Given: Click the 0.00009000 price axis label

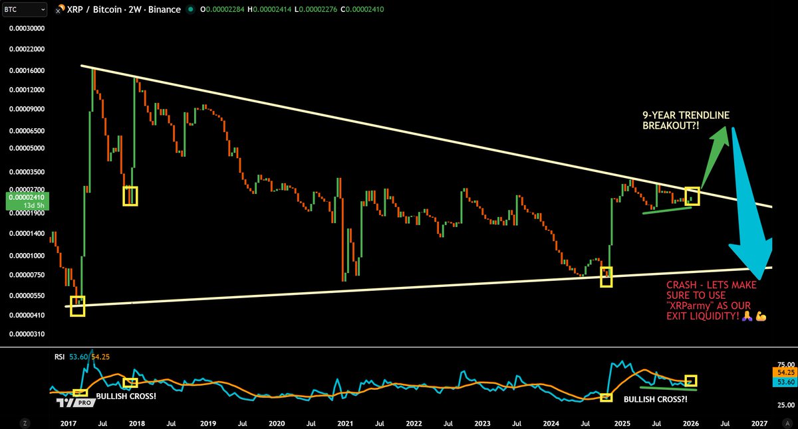Looking at the screenshot, I should tap(26, 109).
